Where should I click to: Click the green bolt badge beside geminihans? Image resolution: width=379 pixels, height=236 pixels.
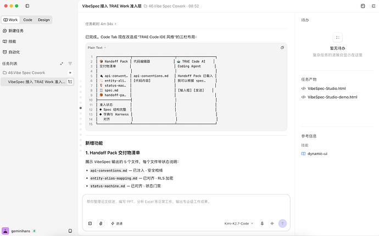34,231
